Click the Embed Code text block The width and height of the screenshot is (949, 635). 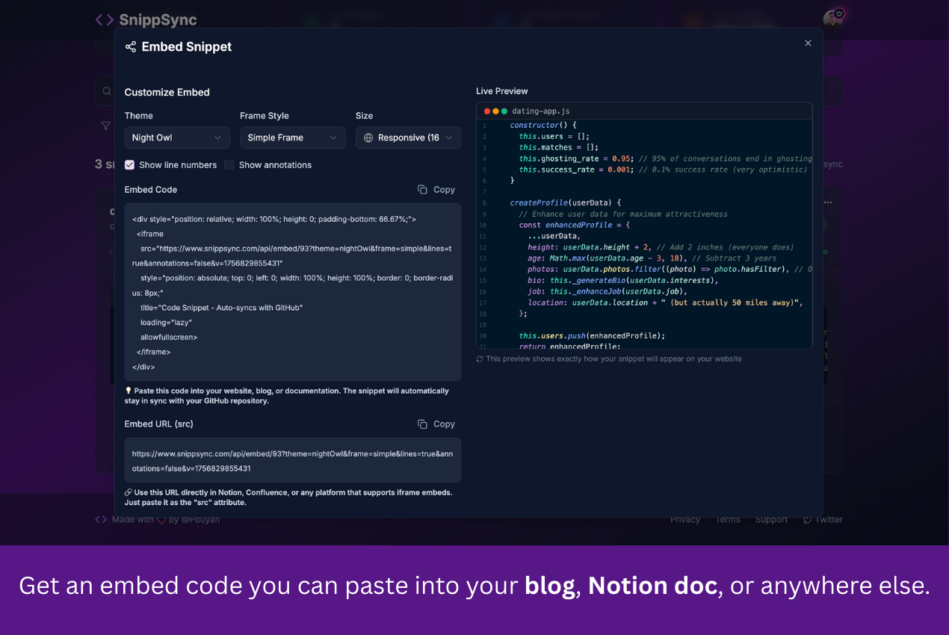292,291
